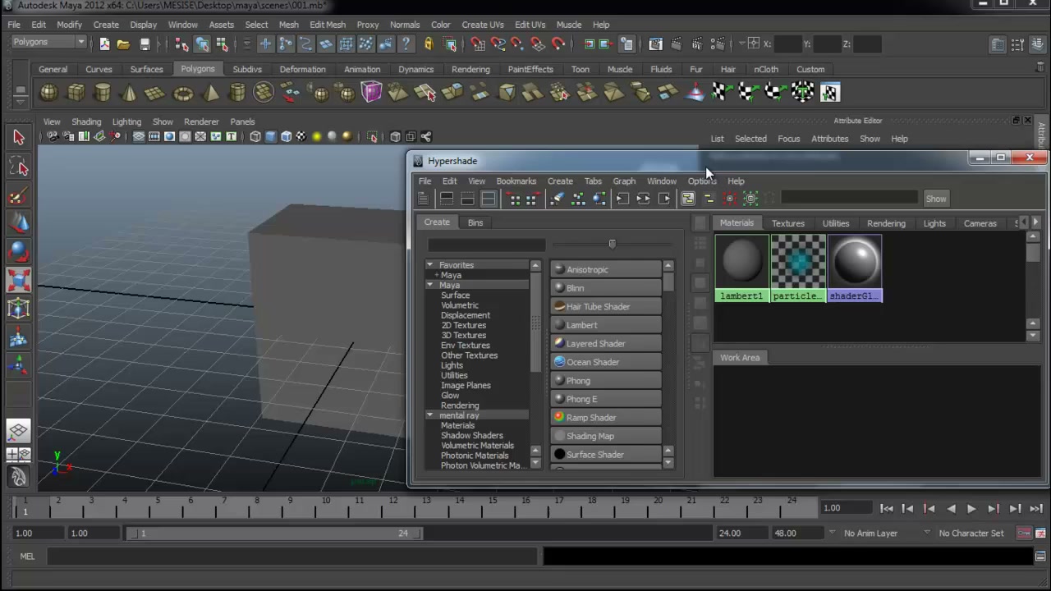Create a Phong E shader node
The width and height of the screenshot is (1051, 591).
pos(606,399)
